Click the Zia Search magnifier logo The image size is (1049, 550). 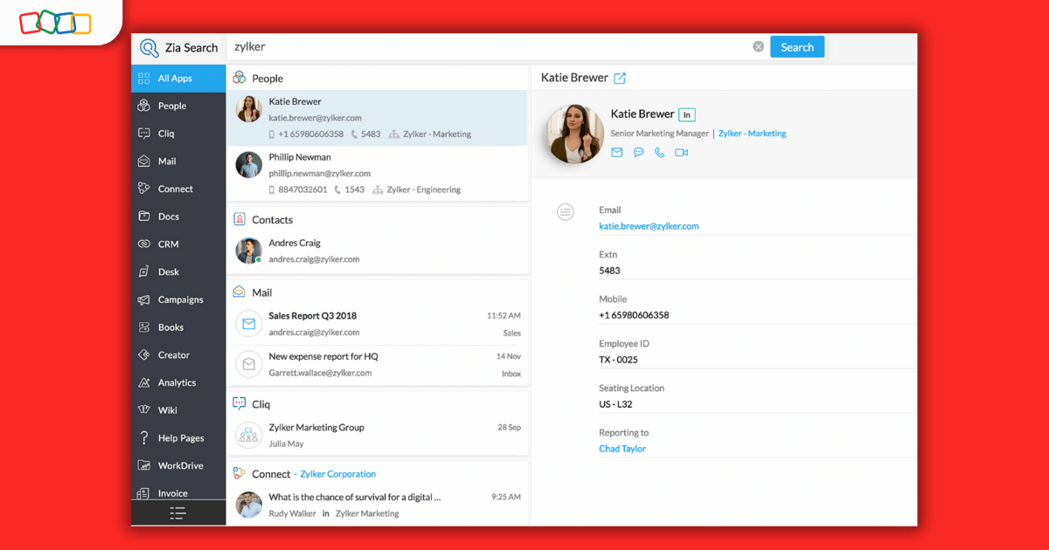coord(149,47)
